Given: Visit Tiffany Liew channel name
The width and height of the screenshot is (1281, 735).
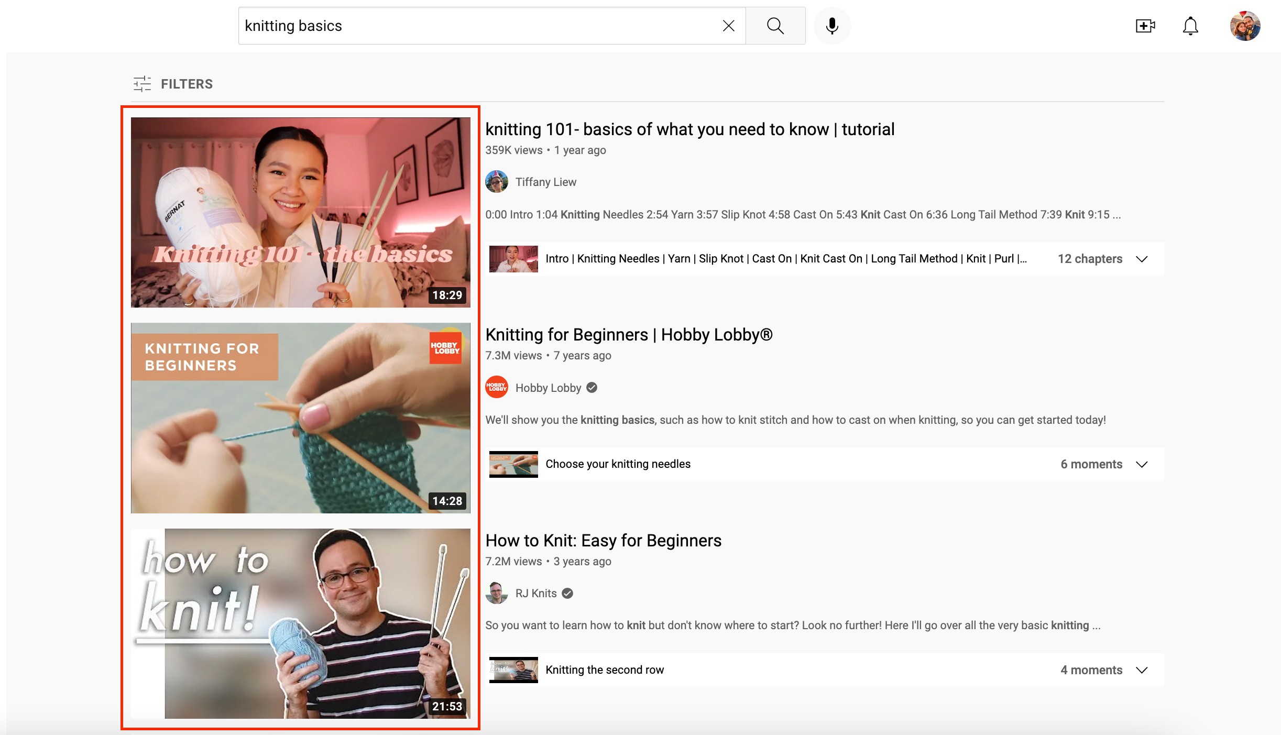Looking at the screenshot, I should [545, 182].
